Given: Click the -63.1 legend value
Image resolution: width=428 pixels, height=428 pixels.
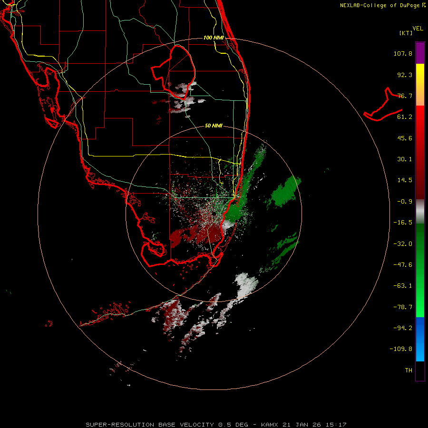Looking at the screenshot, I should click(x=403, y=286).
